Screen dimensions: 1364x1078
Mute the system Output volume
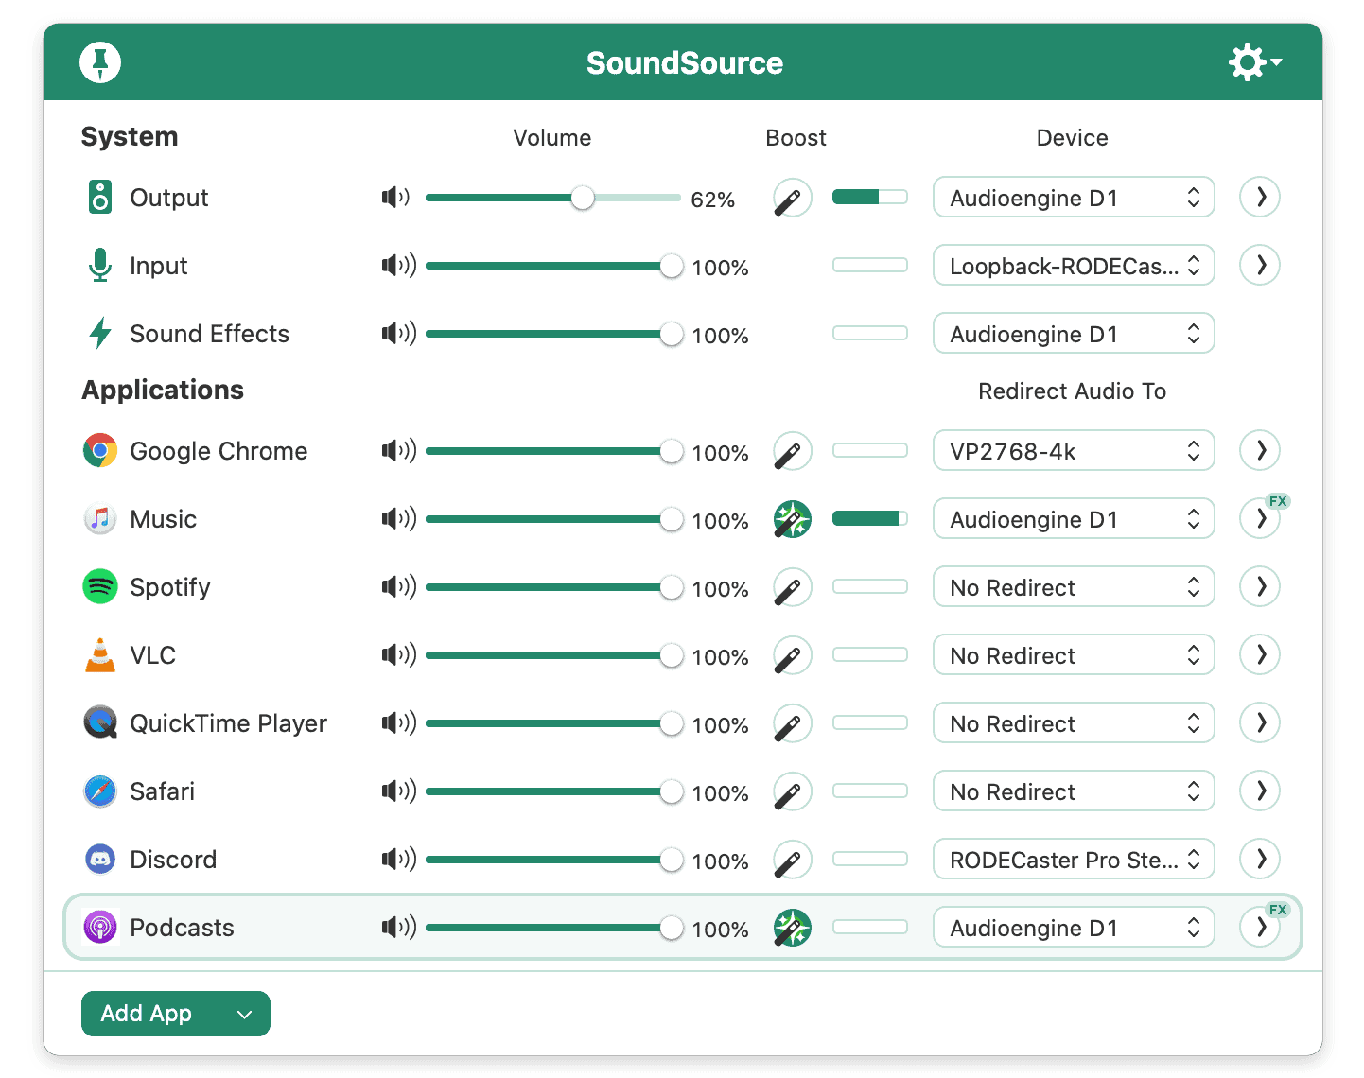click(x=395, y=198)
